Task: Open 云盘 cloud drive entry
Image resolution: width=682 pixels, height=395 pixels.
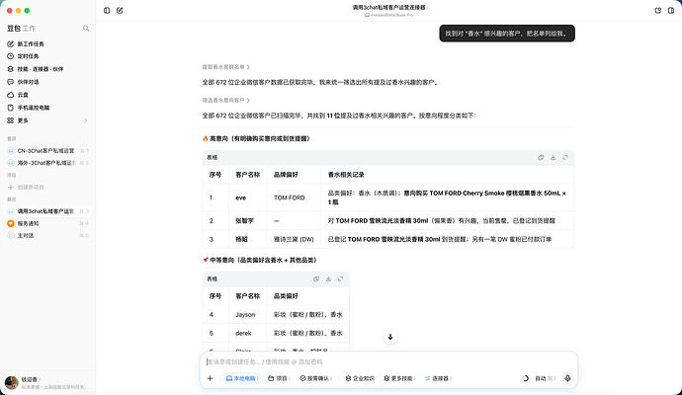Action: pos(23,95)
